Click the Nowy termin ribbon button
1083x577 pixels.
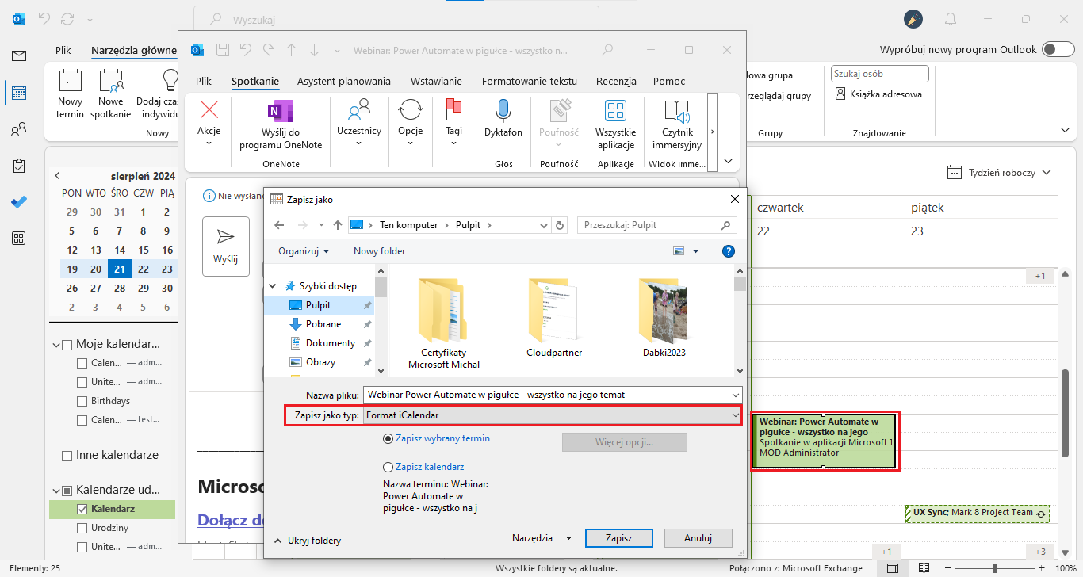click(71, 94)
